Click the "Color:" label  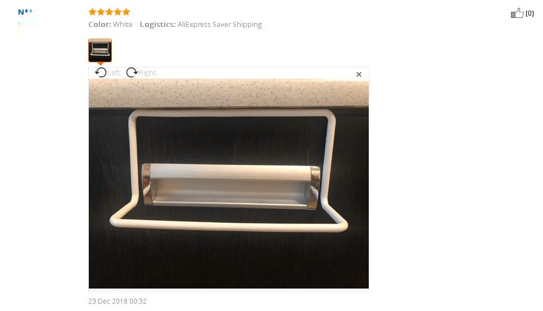pyautogui.click(x=99, y=25)
